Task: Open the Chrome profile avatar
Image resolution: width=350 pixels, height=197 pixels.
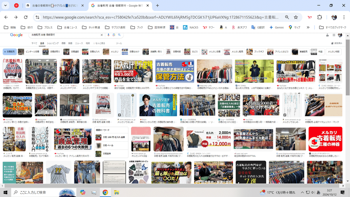Action: 334,17
